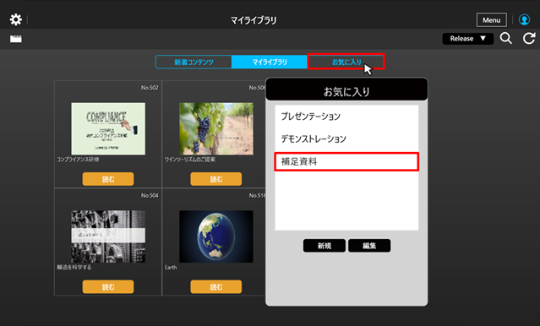Image resolution: width=540 pixels, height=326 pixels.
Task: Select プレゼンテーション in favorites list
Action: click(x=346, y=117)
